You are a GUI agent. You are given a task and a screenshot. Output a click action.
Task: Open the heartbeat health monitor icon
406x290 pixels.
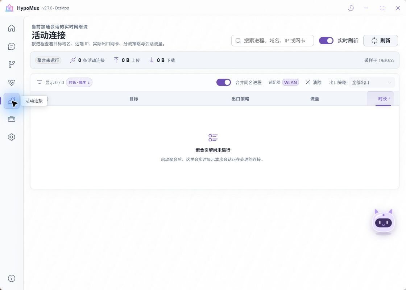(x=11, y=83)
